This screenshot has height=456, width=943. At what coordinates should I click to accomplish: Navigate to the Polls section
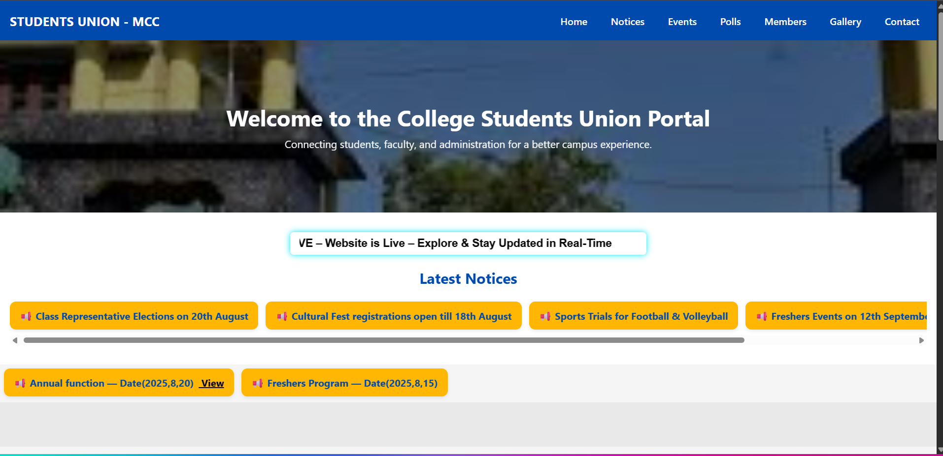[x=730, y=22]
